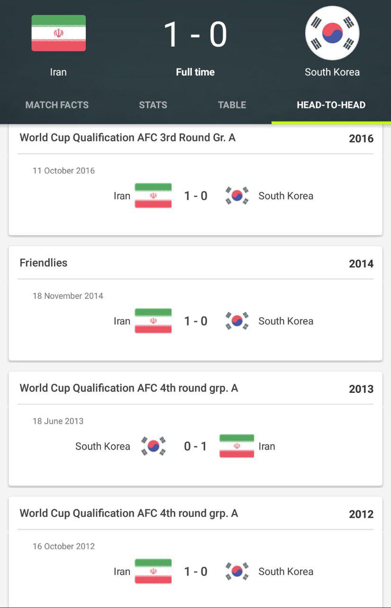Tap the Iran flag in the match header
This screenshot has height=608, width=391.
tap(58, 33)
